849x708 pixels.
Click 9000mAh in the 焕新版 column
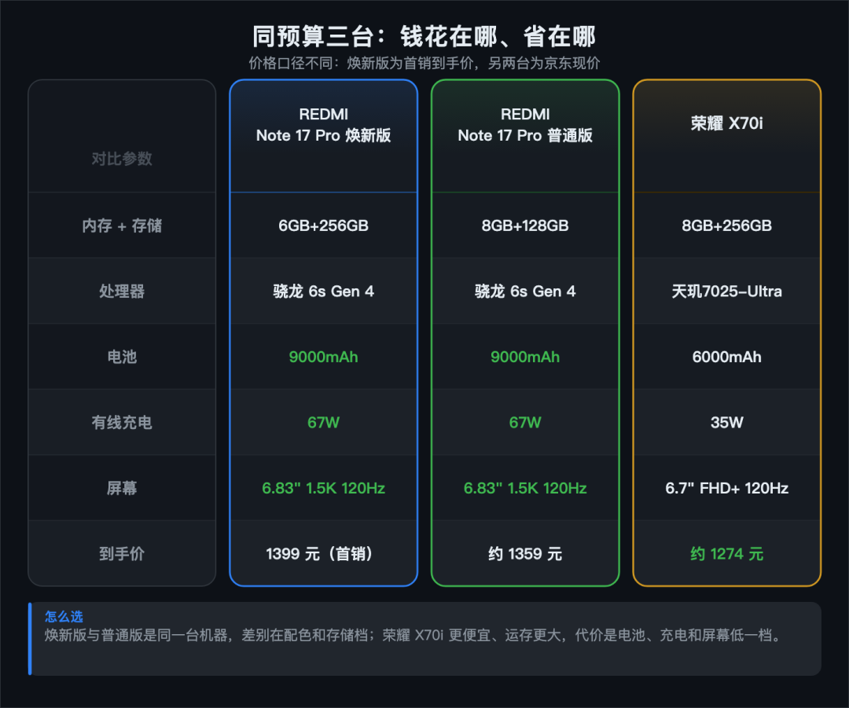(323, 357)
